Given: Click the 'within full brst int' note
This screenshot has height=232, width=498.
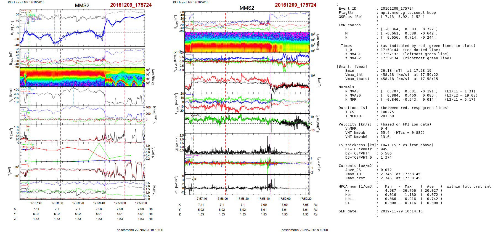Looking at the screenshot, I should click(469, 186).
